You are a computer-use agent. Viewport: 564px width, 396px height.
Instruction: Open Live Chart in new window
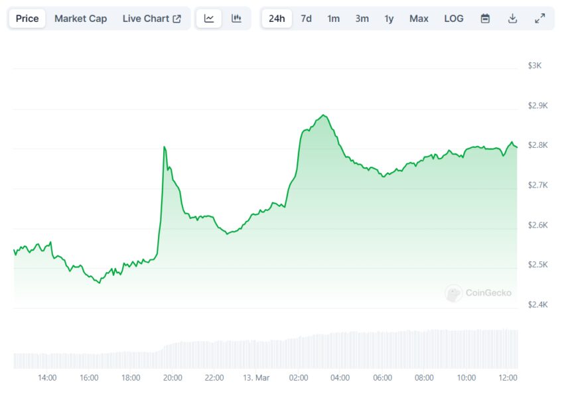(151, 19)
